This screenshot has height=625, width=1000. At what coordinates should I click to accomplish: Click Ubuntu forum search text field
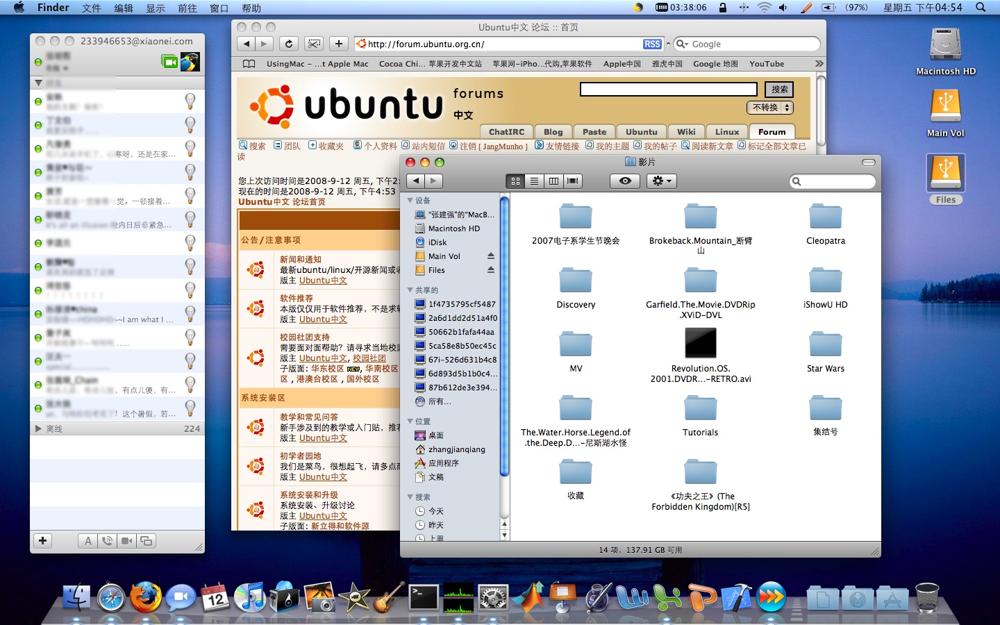[x=669, y=89]
